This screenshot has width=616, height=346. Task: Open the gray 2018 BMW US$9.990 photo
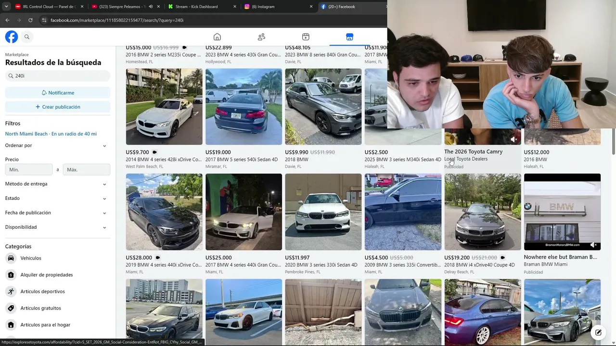click(x=323, y=107)
